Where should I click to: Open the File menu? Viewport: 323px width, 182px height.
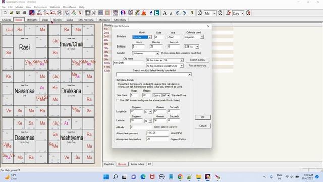[x=4, y=7]
